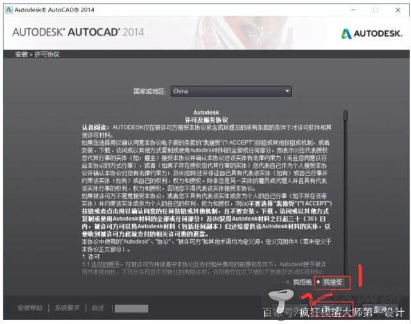Click the '1 许可' section heading
Viewport: 411px width, 324px height.
[x=91, y=256]
